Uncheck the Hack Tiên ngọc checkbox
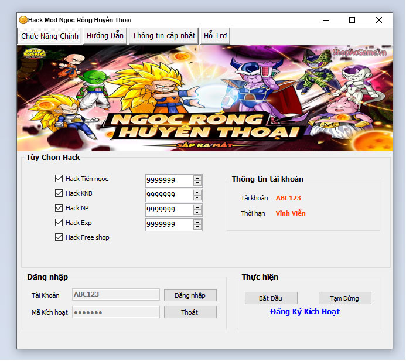Viewport: 406px width, 361px height. (x=59, y=179)
